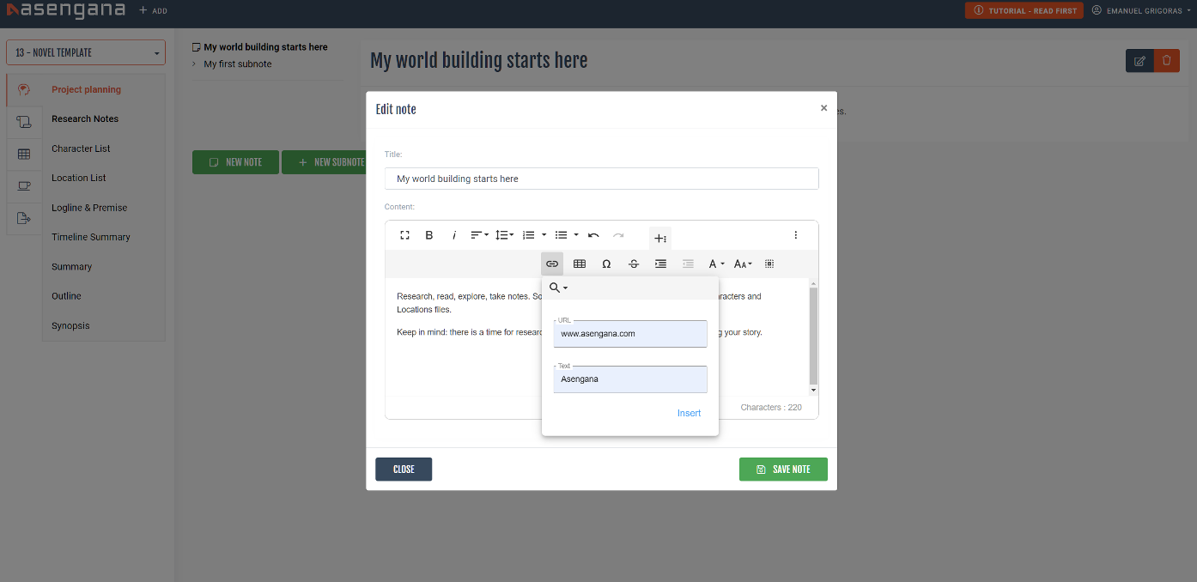This screenshot has width=1197, height=582.
Task: Click the undo icon in the editor toolbar
Action: point(592,234)
